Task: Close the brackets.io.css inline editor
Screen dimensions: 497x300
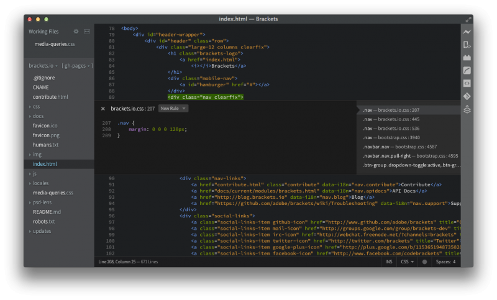Action: 103,109
